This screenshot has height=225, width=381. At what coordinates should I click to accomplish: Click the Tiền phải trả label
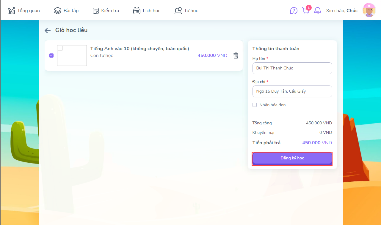coord(266,143)
